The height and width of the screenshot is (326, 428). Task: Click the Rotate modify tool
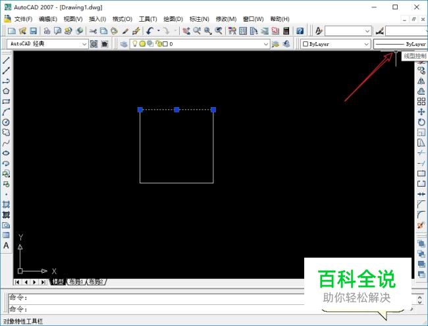coord(421,122)
